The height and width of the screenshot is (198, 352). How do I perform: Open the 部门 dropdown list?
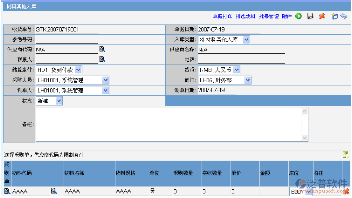click(x=248, y=80)
